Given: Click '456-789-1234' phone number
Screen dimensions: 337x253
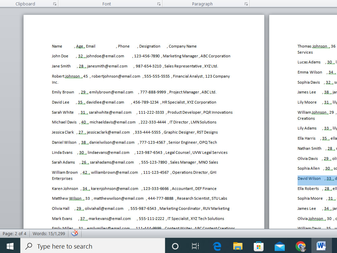Looking at the screenshot, I should click(146, 103).
